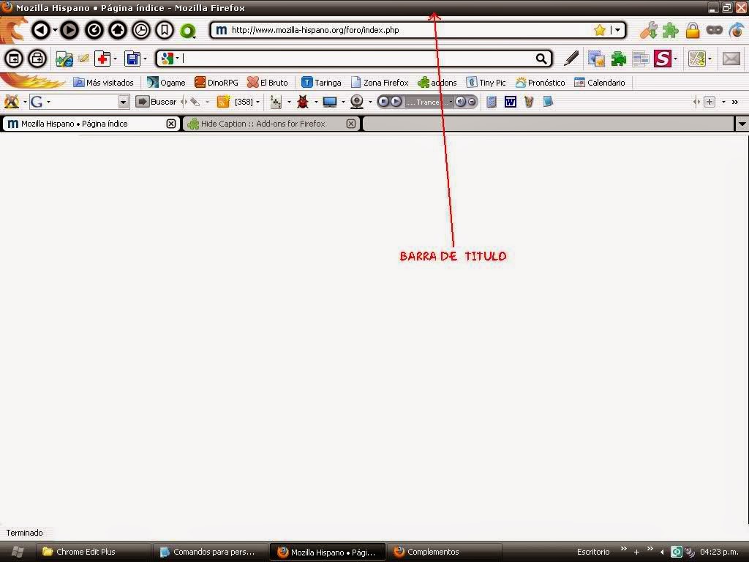Open a new tab with the new tab icon

pos(12,59)
